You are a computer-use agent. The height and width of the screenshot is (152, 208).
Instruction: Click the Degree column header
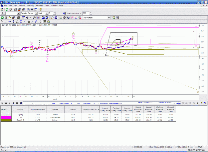[x=55, y=109]
